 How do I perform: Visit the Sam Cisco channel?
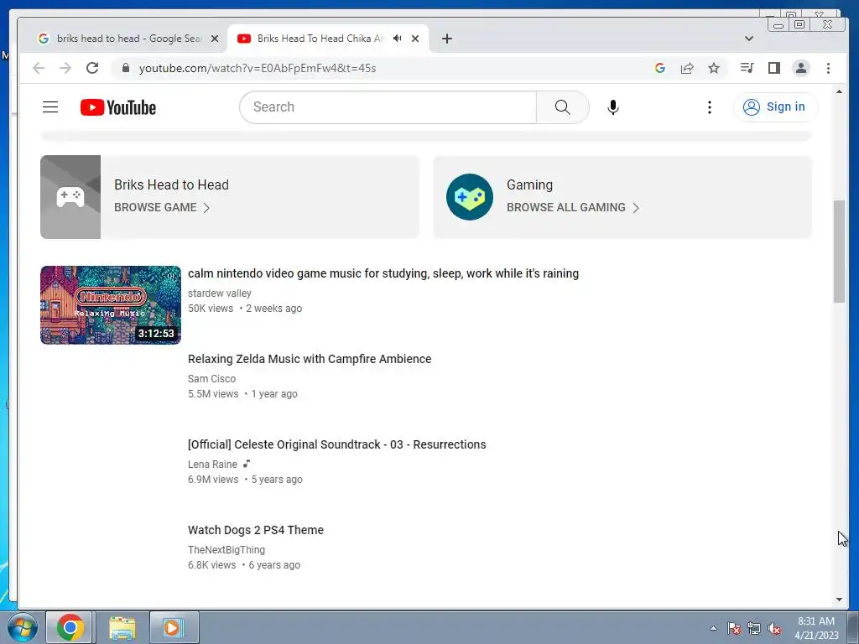(211, 379)
